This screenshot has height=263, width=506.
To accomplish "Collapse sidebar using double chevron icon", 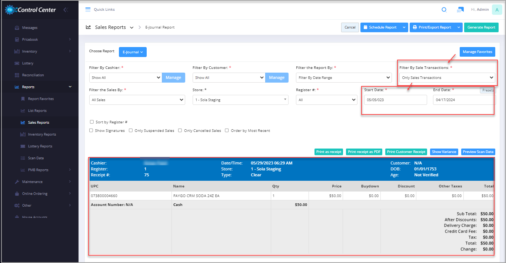I will 66,10.
